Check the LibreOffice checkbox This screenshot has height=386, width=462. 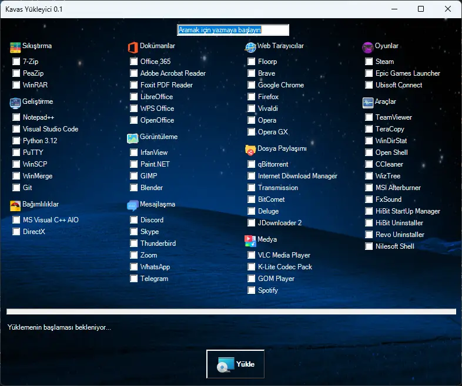click(134, 97)
